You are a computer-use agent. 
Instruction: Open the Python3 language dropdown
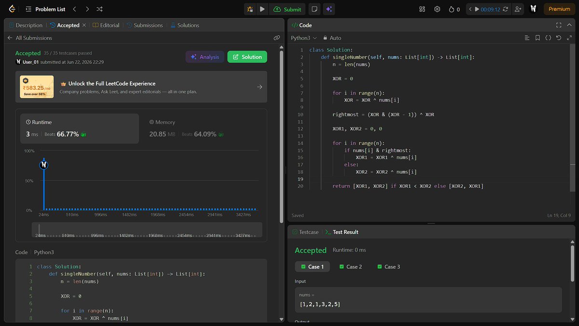pyautogui.click(x=304, y=38)
